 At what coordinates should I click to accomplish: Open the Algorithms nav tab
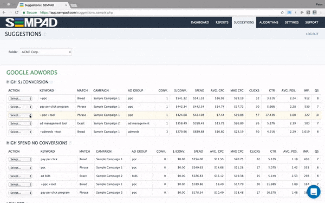tap(269, 22)
